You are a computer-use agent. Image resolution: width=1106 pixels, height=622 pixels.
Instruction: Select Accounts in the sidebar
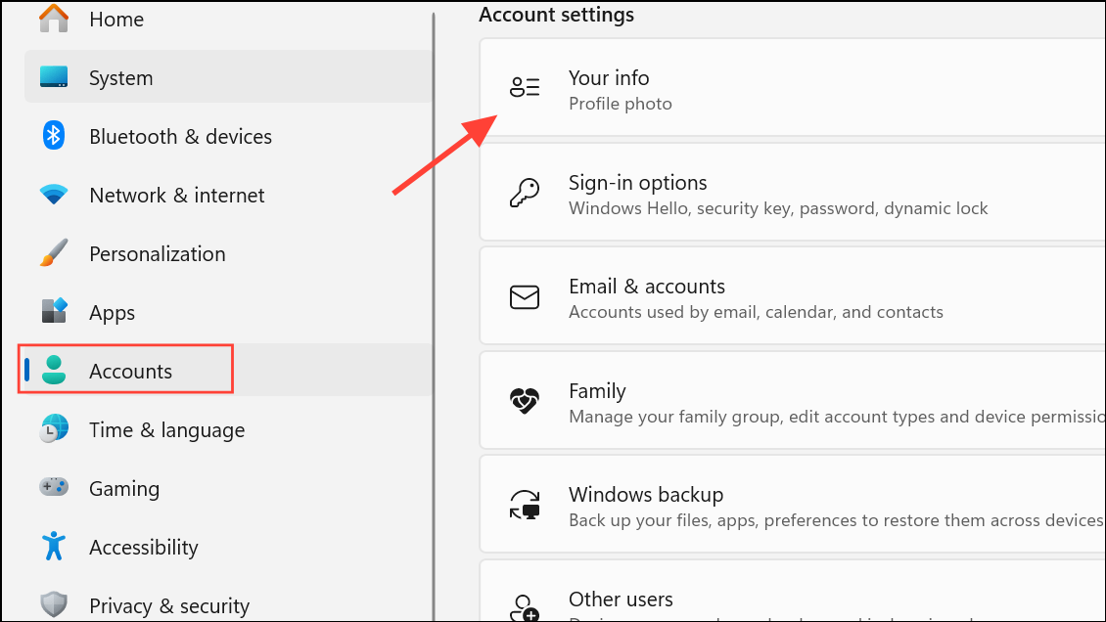point(228,370)
